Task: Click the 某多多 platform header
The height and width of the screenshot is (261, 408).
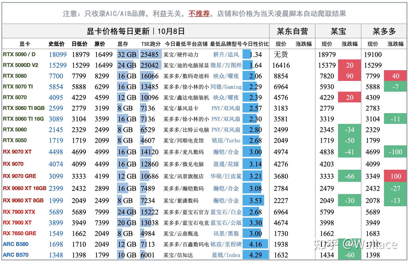Action: [x=384, y=31]
